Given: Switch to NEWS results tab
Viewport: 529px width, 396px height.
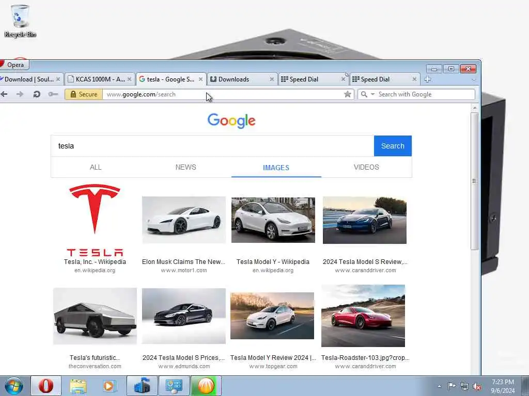Looking at the screenshot, I should tap(185, 167).
